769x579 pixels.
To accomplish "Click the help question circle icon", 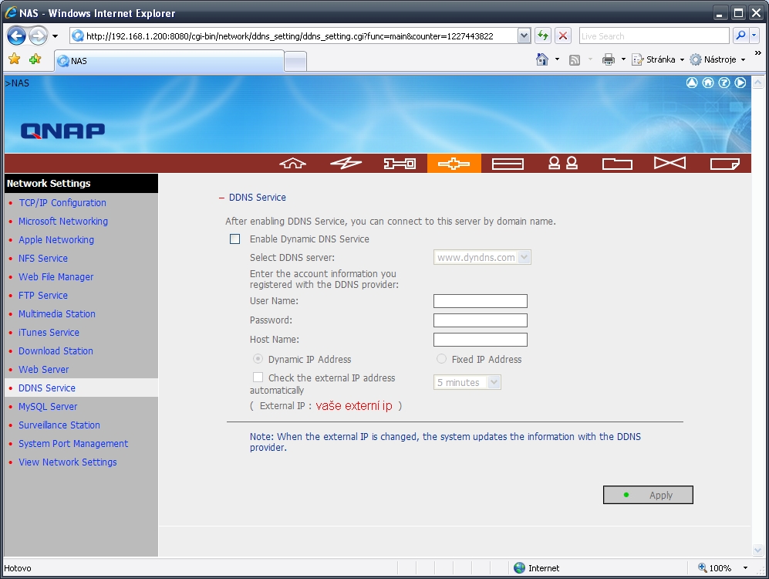I will click(724, 83).
